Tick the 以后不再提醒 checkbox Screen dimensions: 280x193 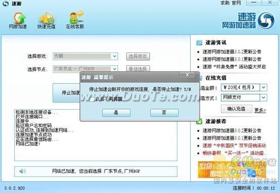pyautogui.click(x=92, y=99)
